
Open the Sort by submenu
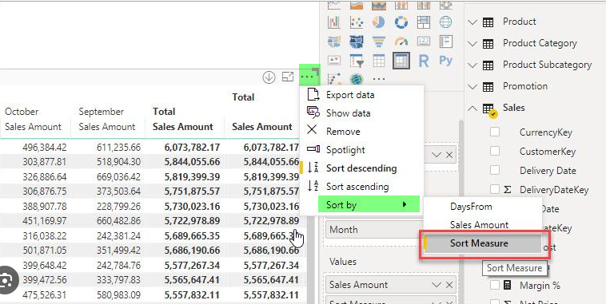[369, 204]
